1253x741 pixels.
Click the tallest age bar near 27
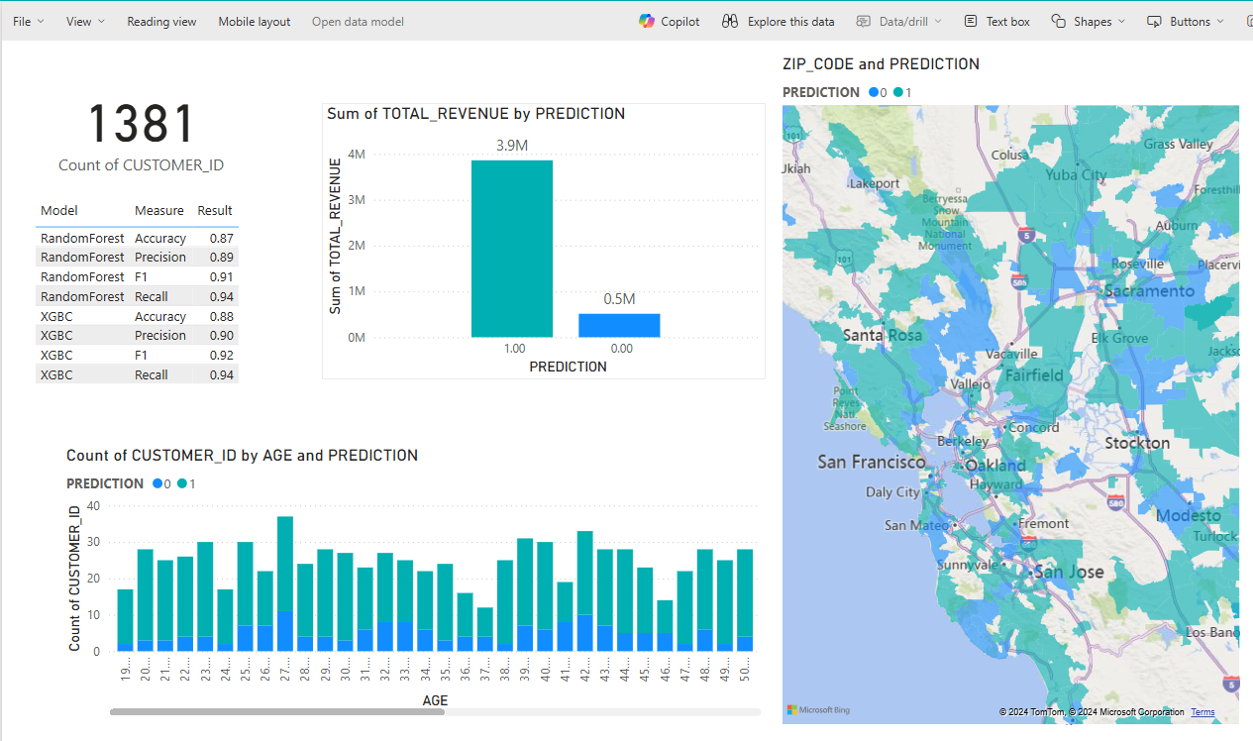tap(285, 583)
